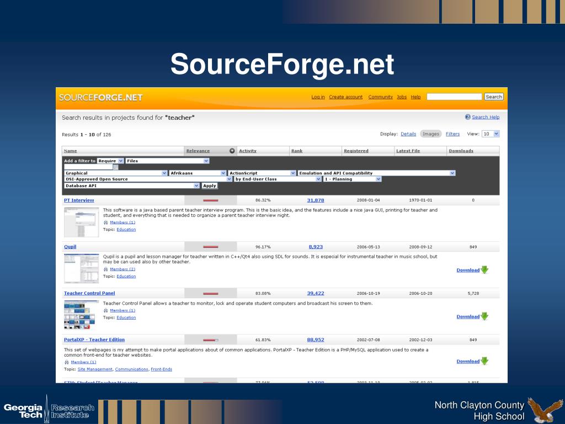The image size is (565, 424).
Task: Sort results by Registered column
Action: [356, 151]
